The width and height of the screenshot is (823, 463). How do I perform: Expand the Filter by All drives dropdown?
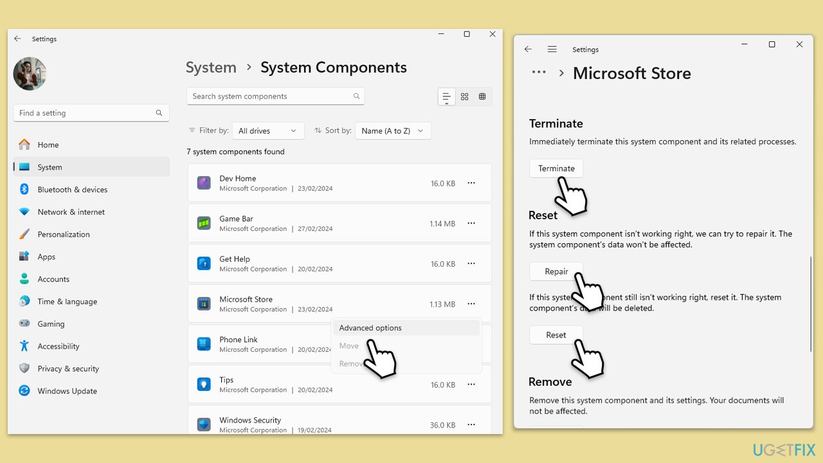[x=267, y=131]
